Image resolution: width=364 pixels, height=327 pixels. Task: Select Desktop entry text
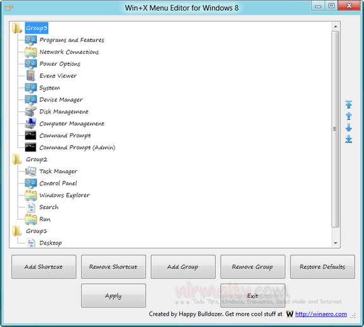(x=51, y=243)
